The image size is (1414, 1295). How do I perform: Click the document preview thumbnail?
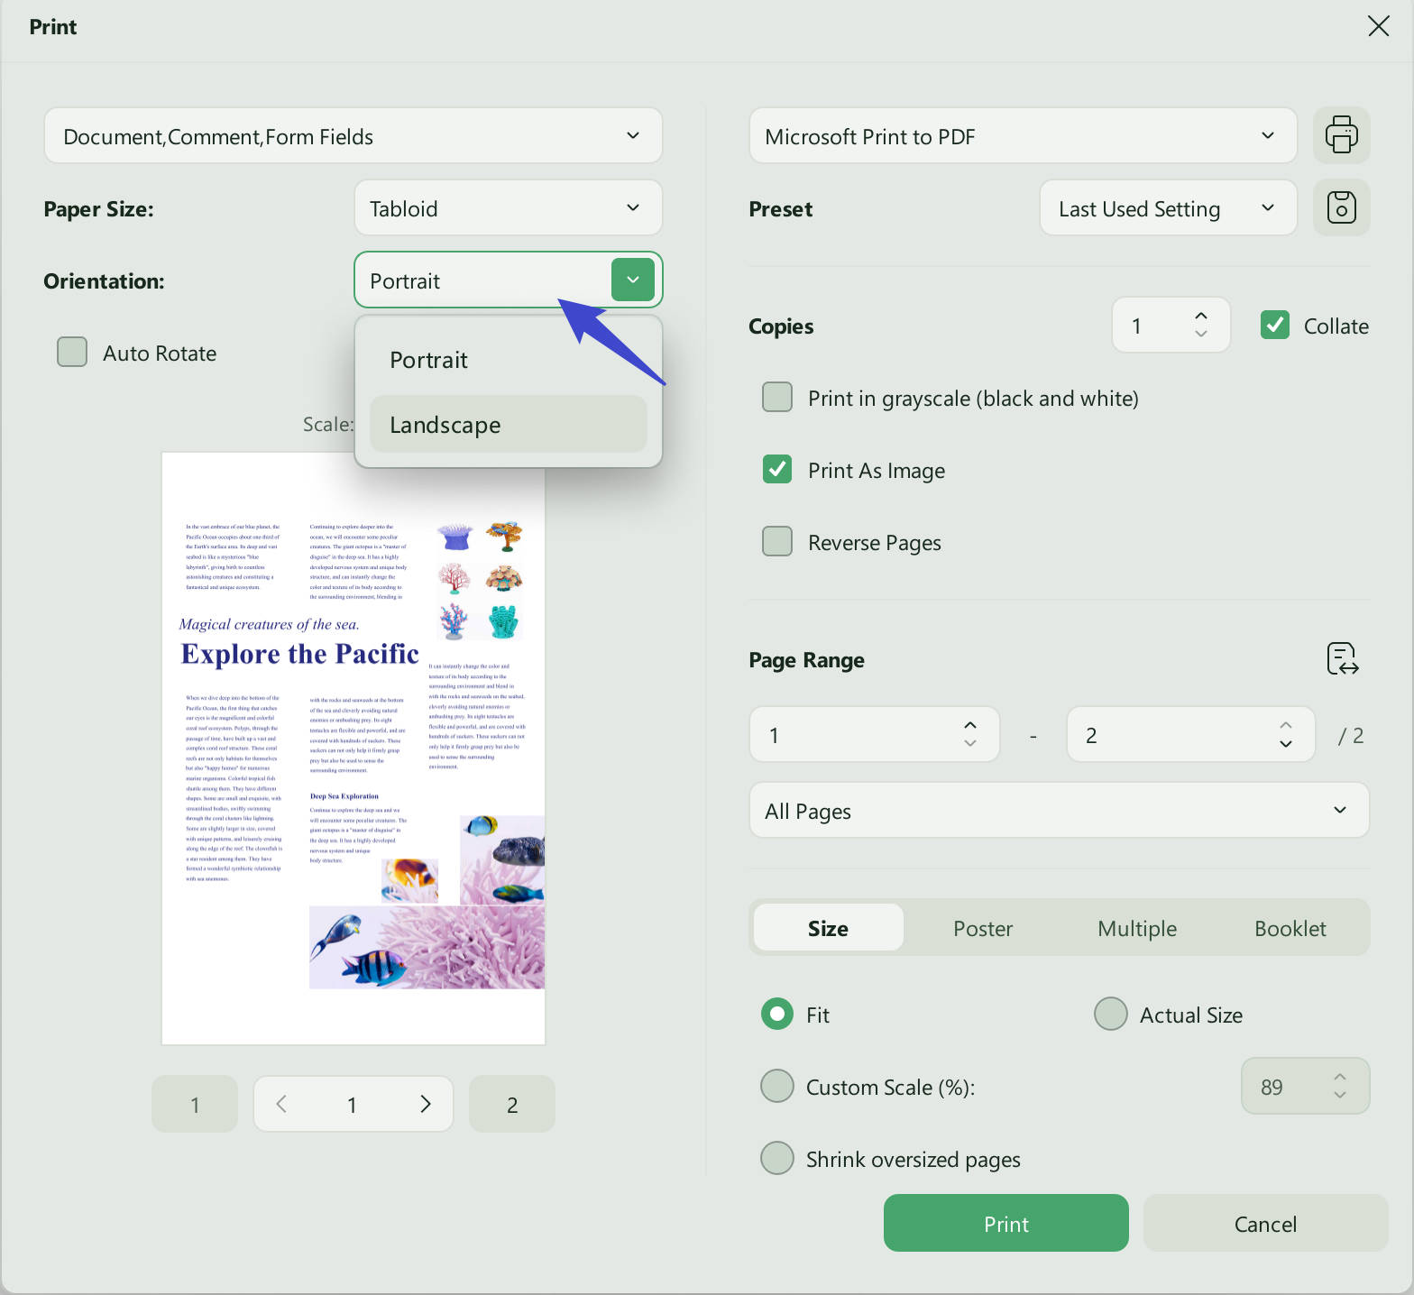[353, 749]
